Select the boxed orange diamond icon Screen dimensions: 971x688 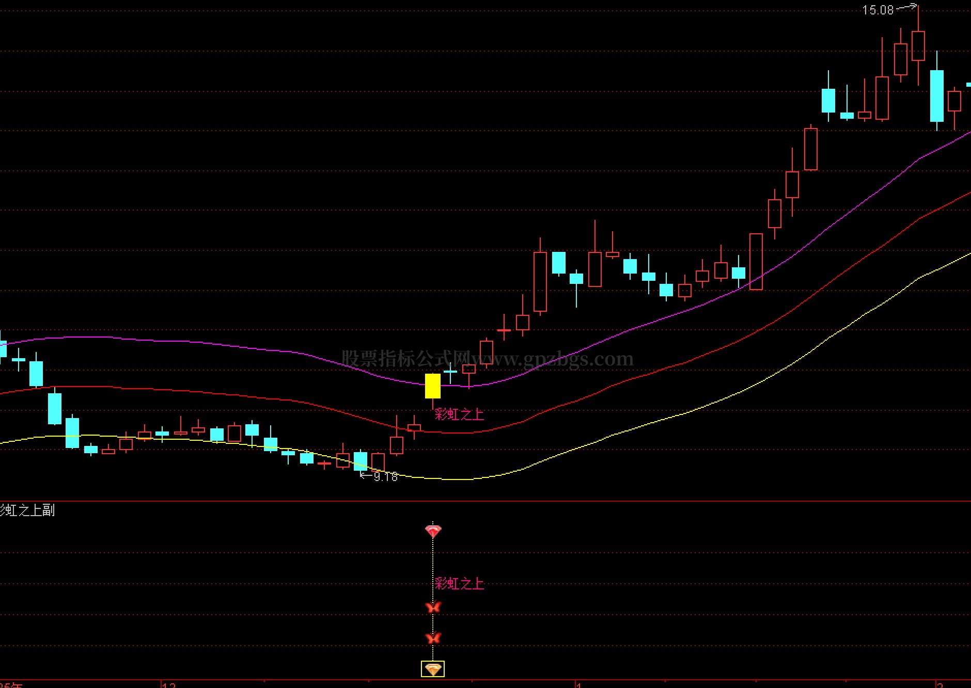tap(433, 669)
